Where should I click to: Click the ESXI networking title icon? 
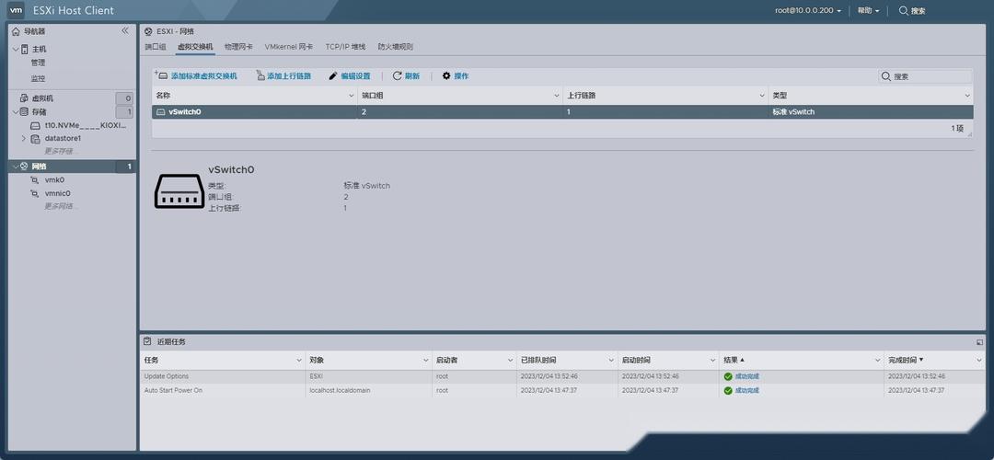click(x=148, y=31)
